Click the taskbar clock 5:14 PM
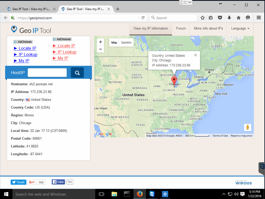 [255, 192]
